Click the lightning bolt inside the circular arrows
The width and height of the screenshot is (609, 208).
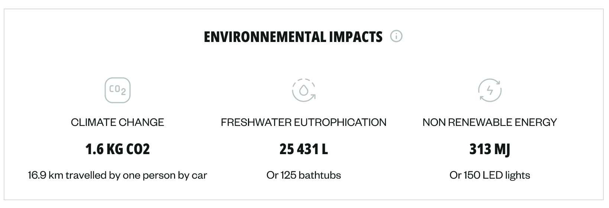490,90
